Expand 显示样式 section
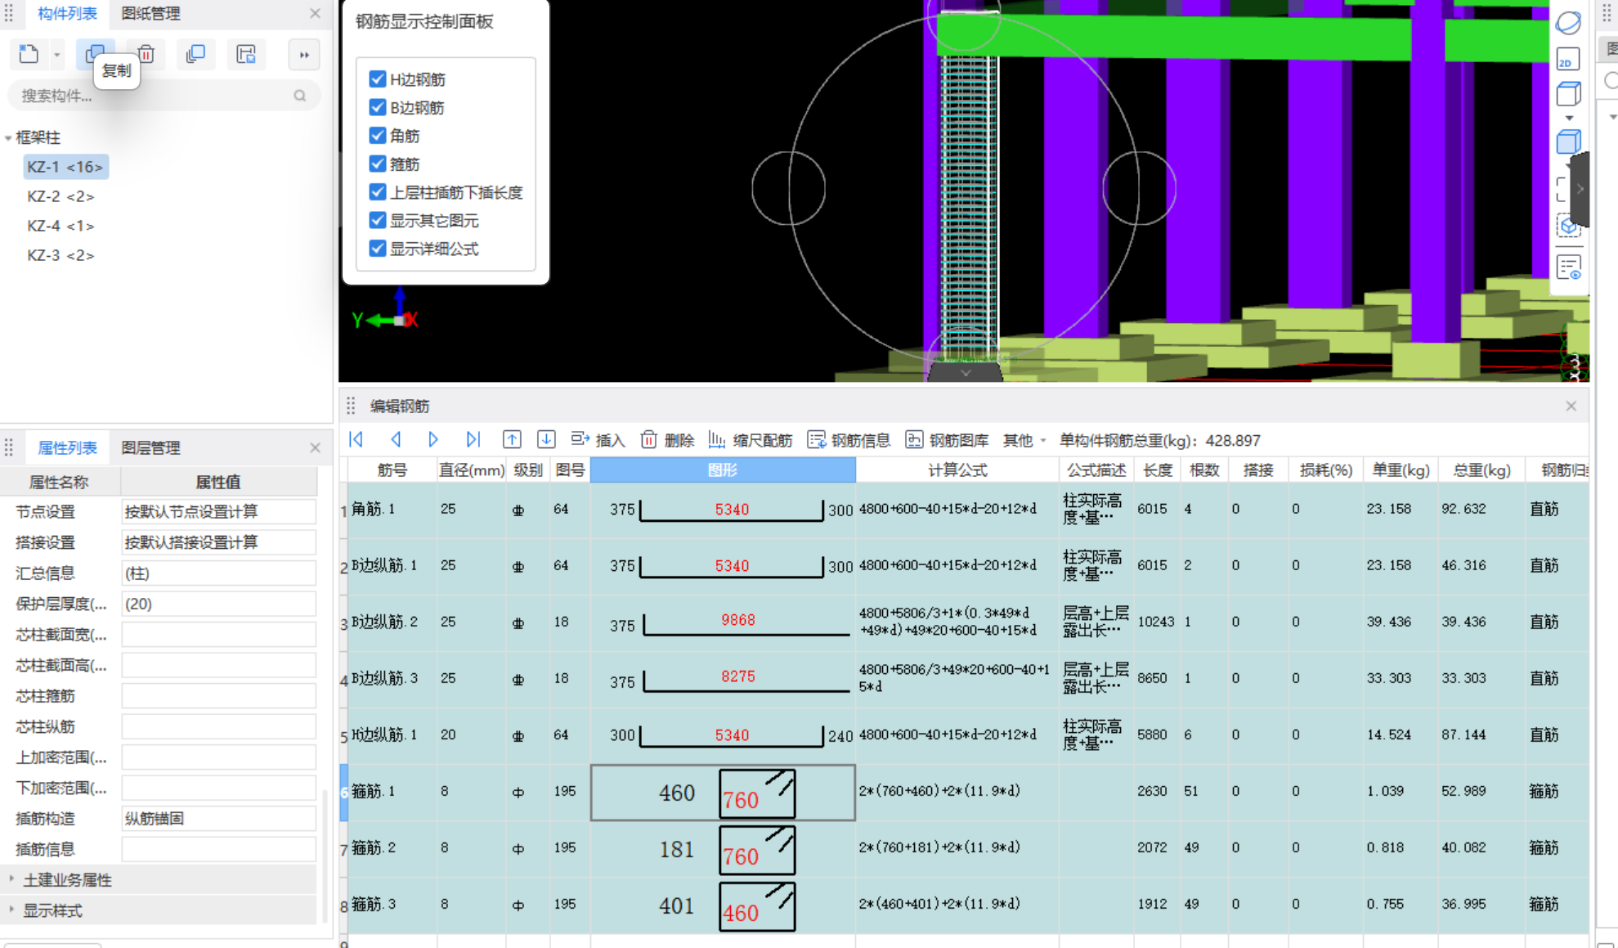1618x948 pixels. (x=11, y=909)
